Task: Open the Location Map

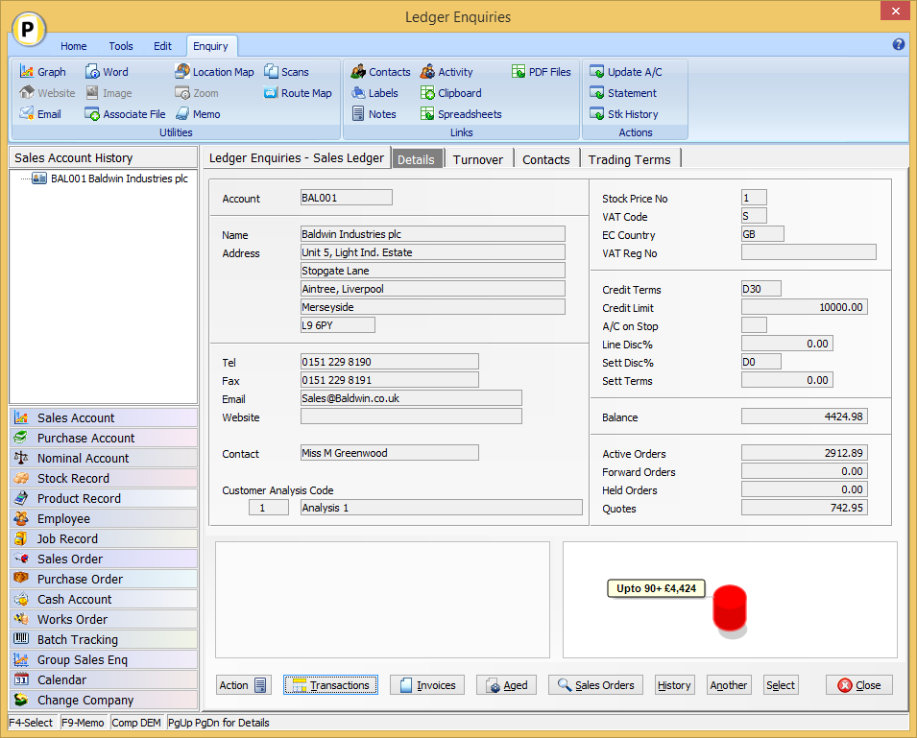Action: [214, 72]
